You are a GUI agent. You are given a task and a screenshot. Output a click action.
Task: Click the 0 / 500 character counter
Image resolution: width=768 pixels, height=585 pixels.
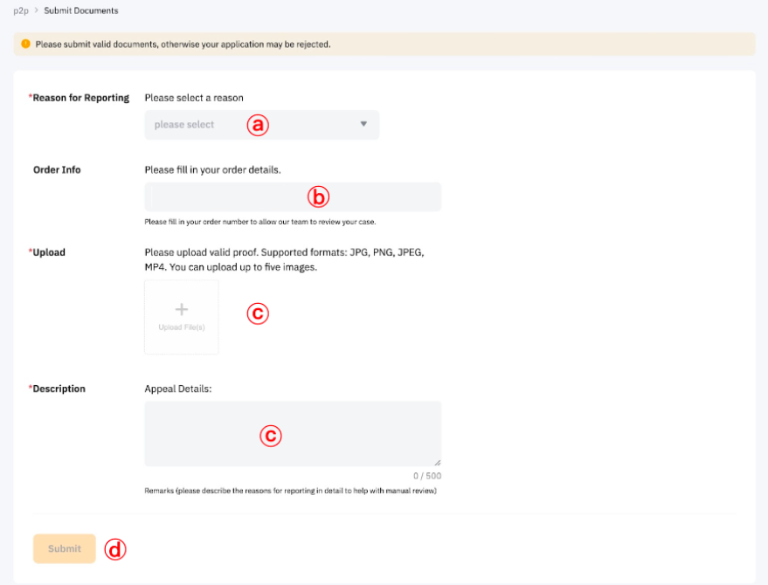click(427, 476)
